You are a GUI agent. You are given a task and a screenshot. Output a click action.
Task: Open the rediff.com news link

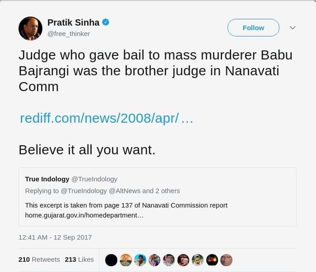tap(106, 118)
